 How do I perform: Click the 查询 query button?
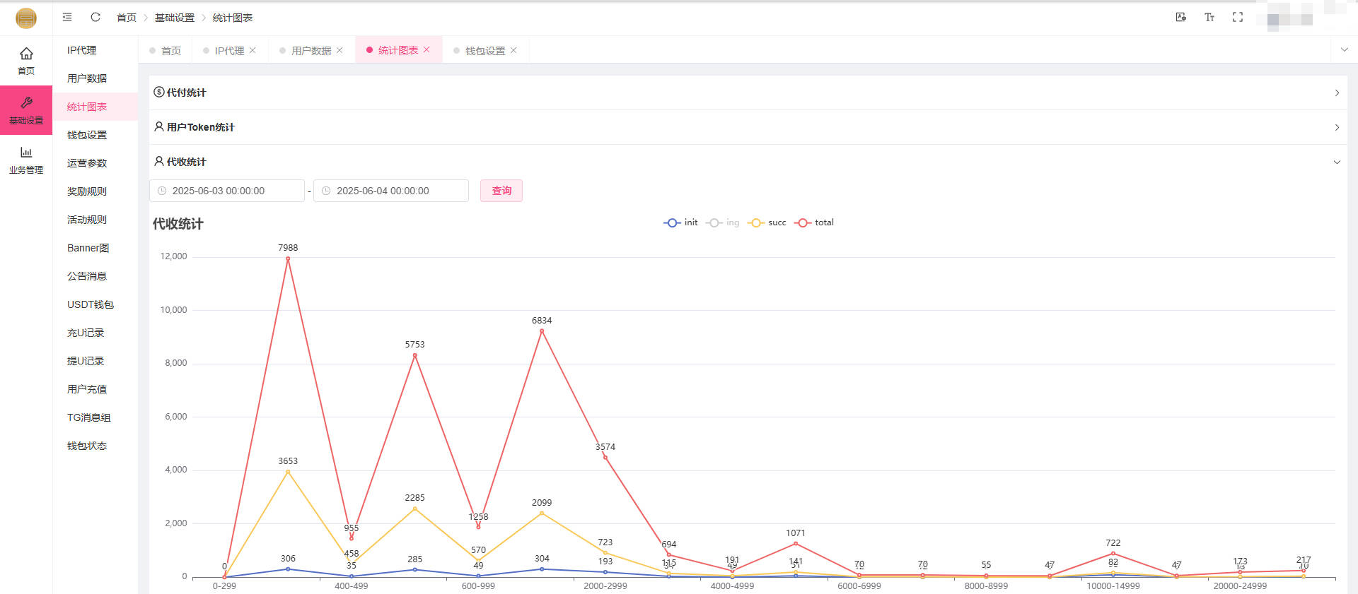point(501,191)
